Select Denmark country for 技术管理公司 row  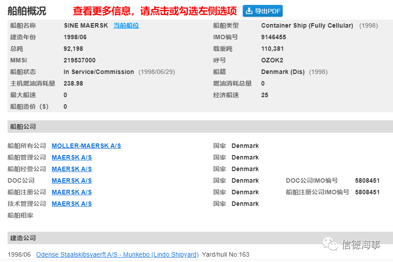pos(245,204)
